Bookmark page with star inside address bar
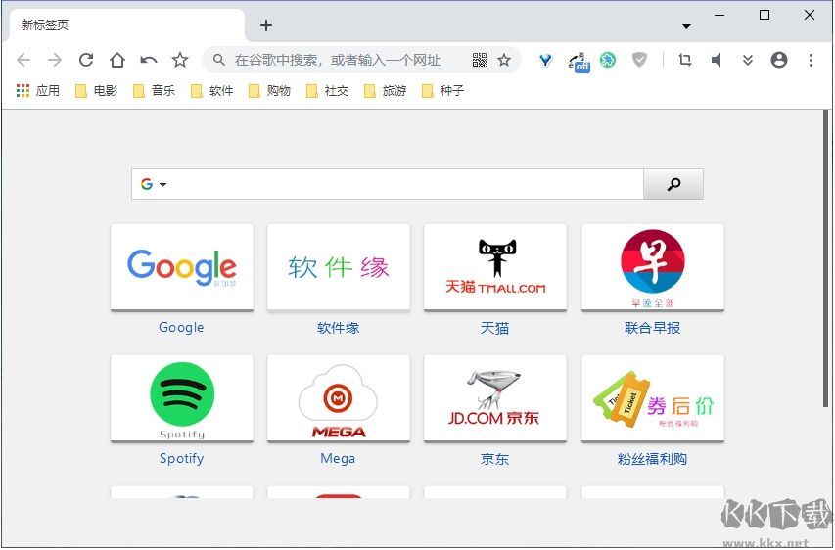Screen dimensions: 835x550 [x=504, y=60]
